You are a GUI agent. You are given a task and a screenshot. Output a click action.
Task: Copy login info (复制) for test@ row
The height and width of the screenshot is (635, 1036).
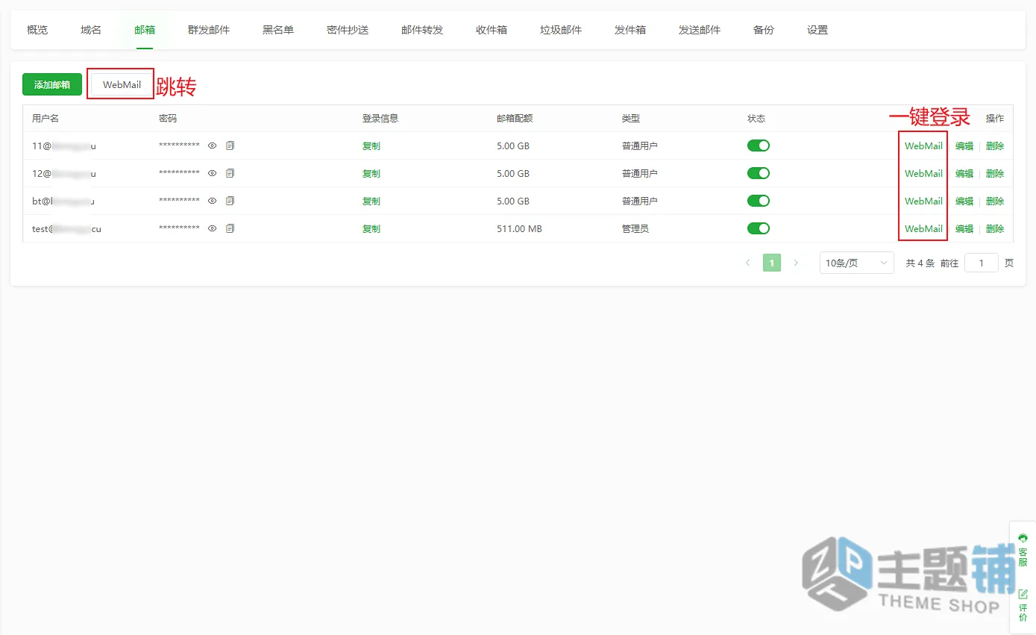(371, 229)
